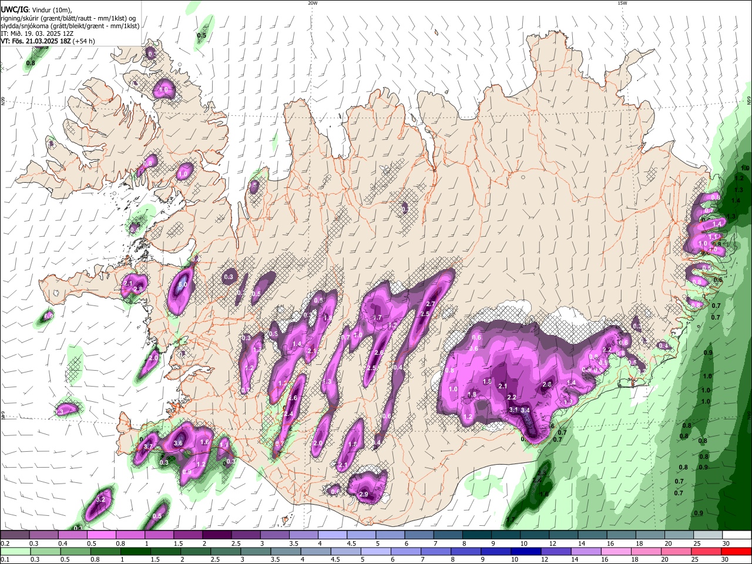
Task: Select the lower-scale swatch between 2 and 2.5
Action: coord(195,552)
